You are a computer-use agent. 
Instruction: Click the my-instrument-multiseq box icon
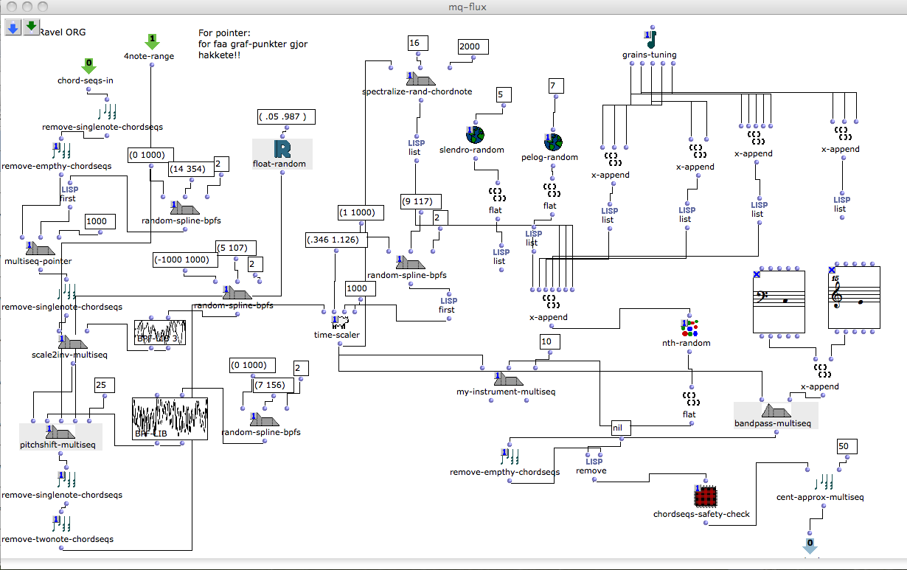click(509, 380)
